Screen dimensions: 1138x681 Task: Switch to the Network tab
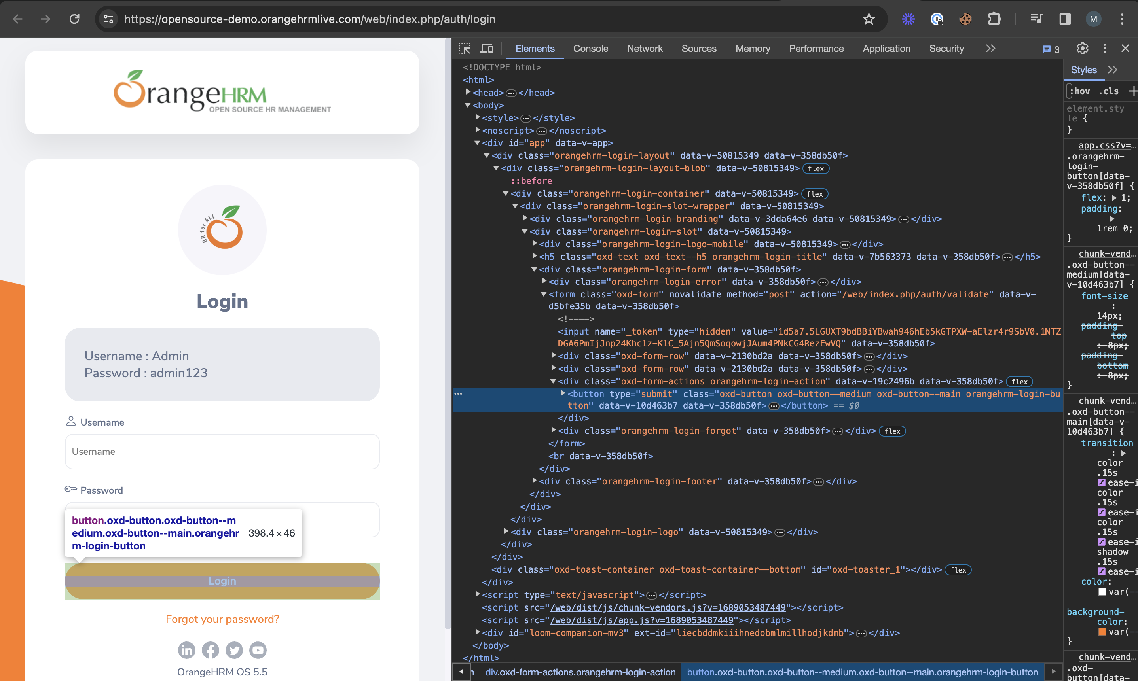(645, 48)
